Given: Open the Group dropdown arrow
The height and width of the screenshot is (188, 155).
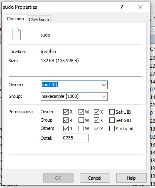Looking at the screenshot, I should (x=104, y=96).
